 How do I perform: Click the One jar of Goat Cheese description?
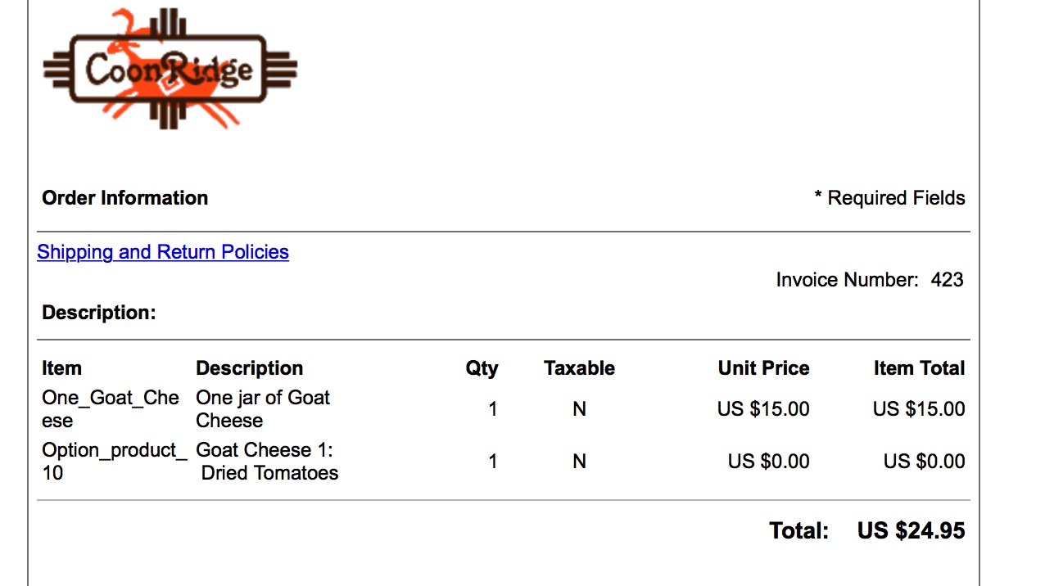(262, 409)
